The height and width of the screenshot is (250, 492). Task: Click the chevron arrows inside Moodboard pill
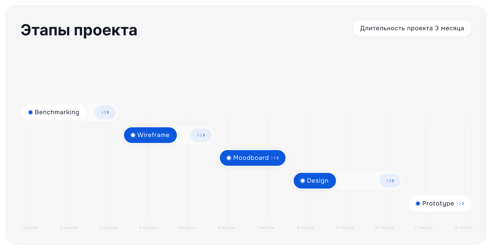pyautogui.click(x=275, y=158)
